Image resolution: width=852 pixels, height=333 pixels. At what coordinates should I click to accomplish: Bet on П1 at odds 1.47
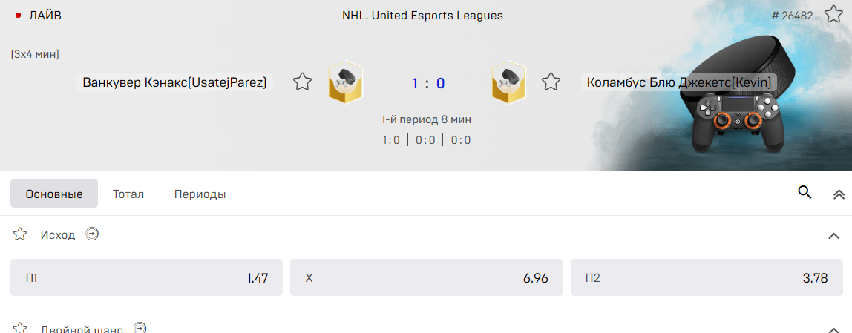[x=146, y=277]
